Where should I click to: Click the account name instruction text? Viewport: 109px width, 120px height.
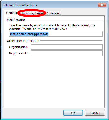tap(52, 27)
